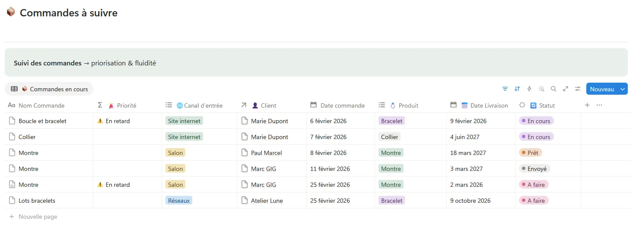Click order date 8 février 2026
Screen dimensions: 633x226
coord(328,153)
